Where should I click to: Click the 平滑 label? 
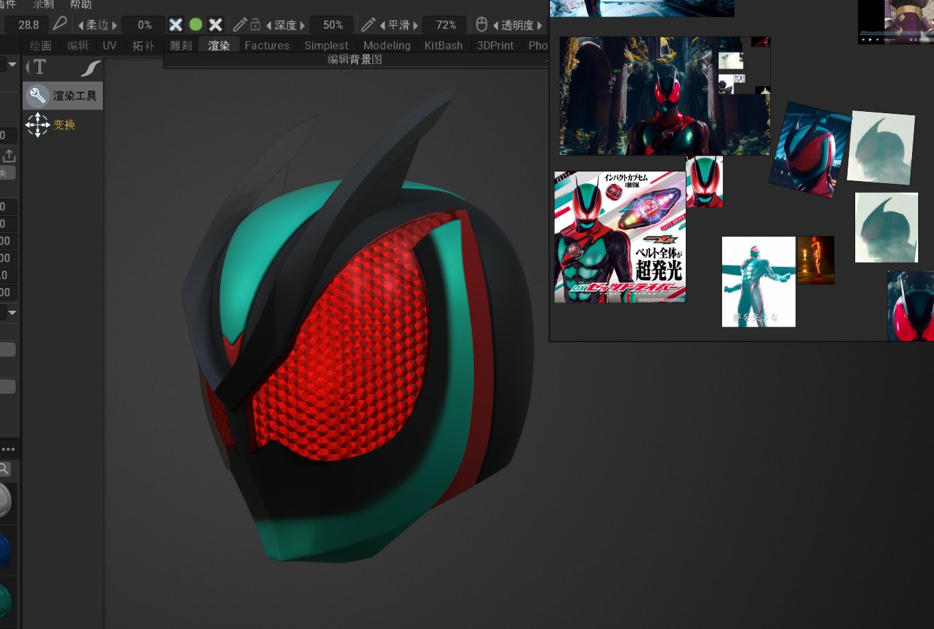coord(399,25)
